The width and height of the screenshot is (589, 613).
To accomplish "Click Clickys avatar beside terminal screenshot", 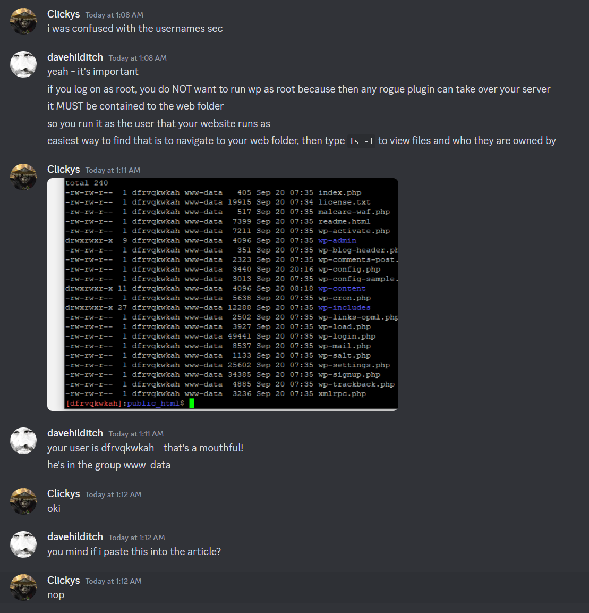I will [23, 177].
